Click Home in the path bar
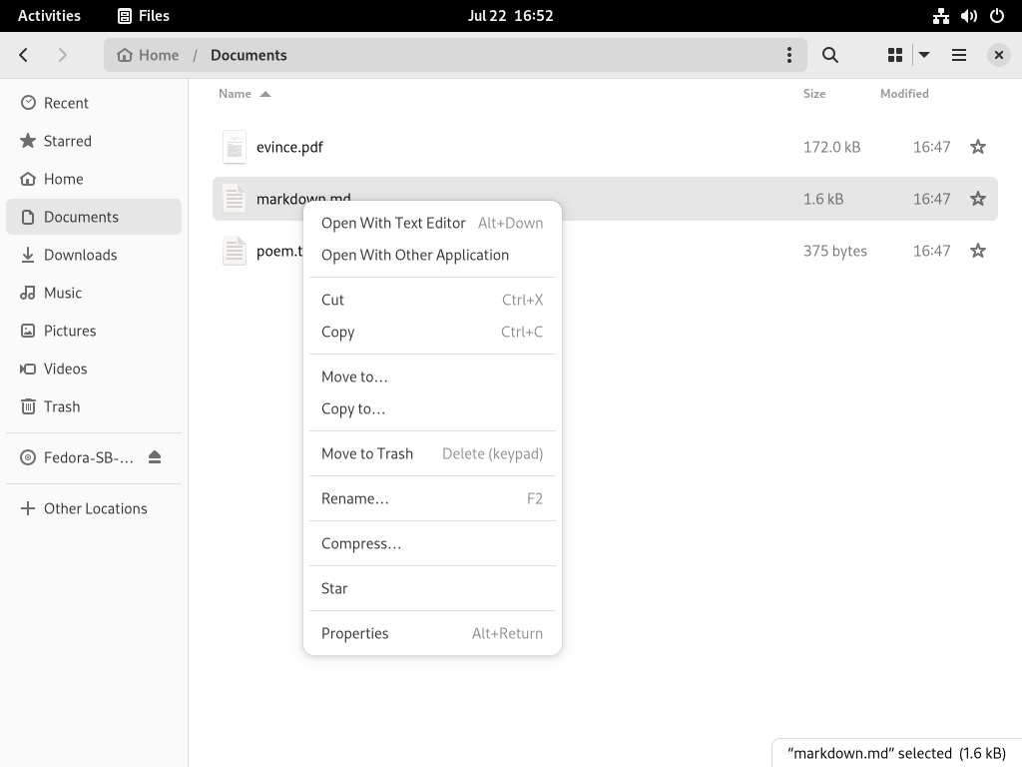 point(148,56)
